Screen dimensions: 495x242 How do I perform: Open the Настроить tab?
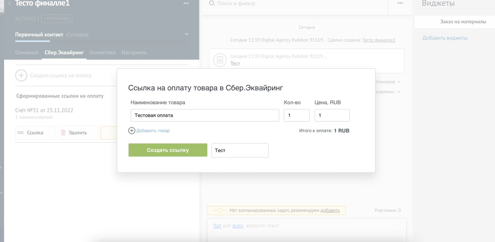click(x=134, y=53)
